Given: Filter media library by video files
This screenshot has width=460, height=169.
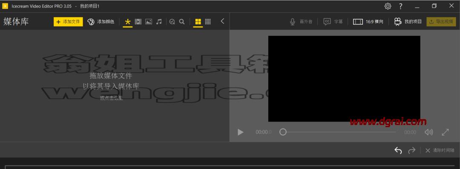Looking at the screenshot, I should (x=138, y=22).
